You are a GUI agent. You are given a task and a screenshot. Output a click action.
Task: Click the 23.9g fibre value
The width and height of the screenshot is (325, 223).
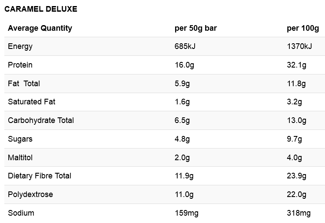pyautogui.click(x=296, y=176)
